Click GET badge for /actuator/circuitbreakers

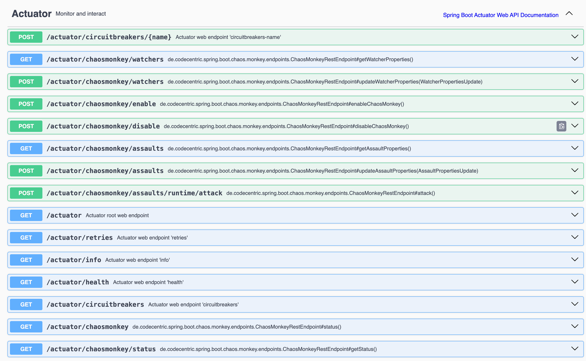click(x=26, y=305)
